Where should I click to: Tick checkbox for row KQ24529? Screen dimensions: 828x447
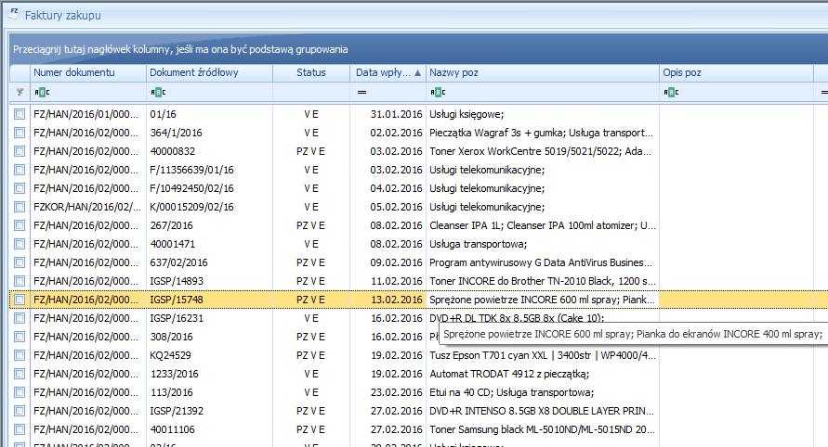[20, 355]
